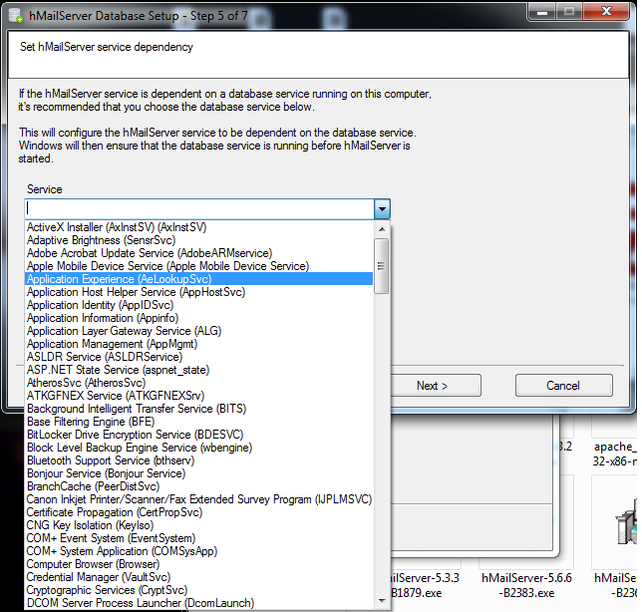Select Bluetooth Support Service (bthserv)
Image resolution: width=642 pixels, height=612 pixels.
[199, 460]
